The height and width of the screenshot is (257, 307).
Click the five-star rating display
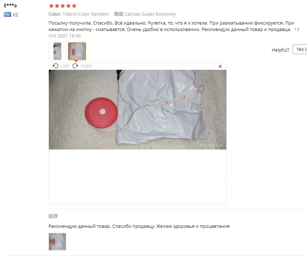tap(63, 6)
